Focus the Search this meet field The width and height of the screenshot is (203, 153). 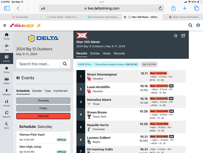(38, 64)
